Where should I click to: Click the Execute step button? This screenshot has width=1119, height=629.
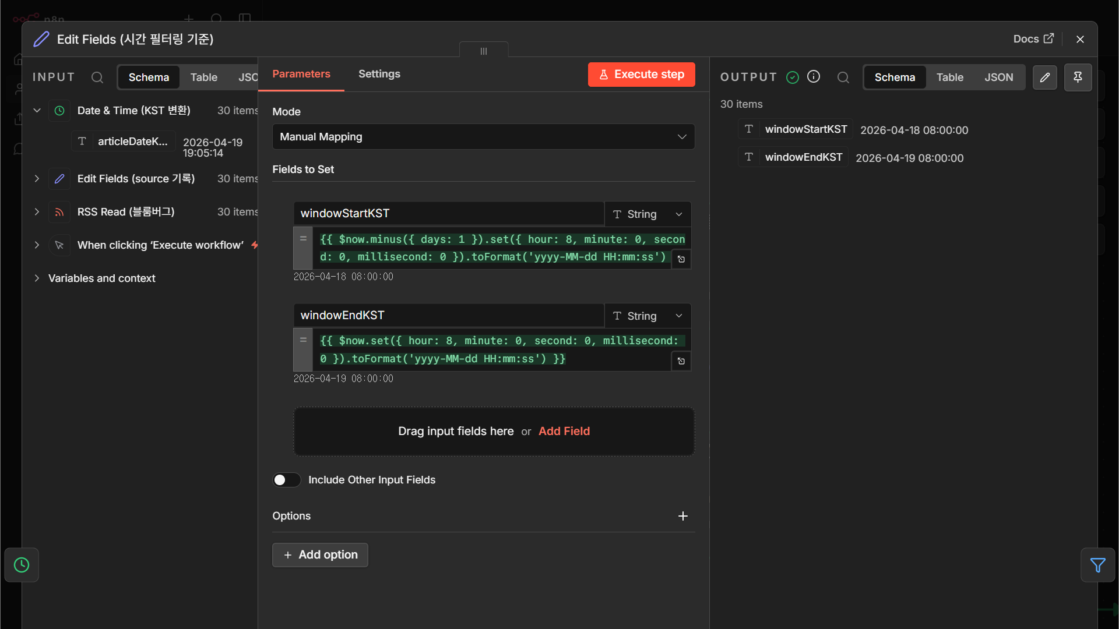[641, 75]
